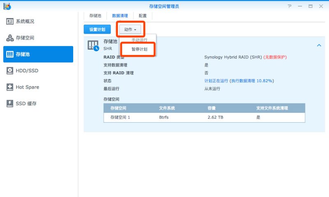This screenshot has height=197, width=329.
Task: Click the 容量 column header
Action: point(211,108)
